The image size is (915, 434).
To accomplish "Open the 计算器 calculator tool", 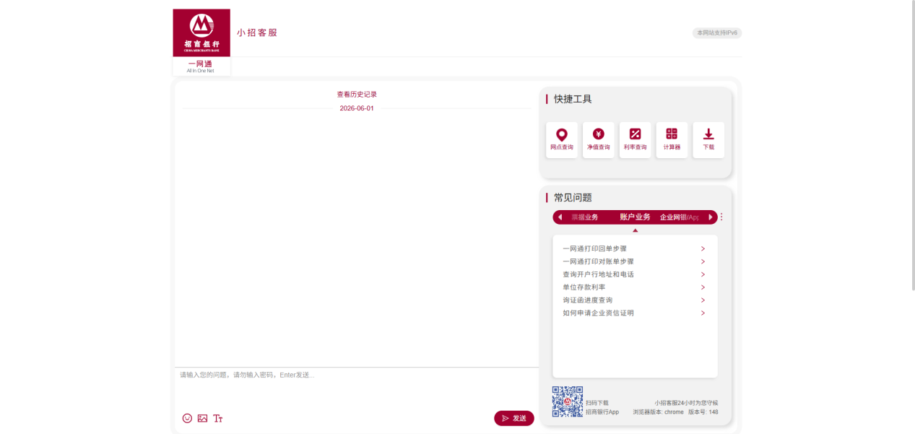I will [672, 140].
